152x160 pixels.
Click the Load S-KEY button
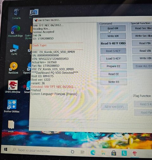[x=113, y=58]
